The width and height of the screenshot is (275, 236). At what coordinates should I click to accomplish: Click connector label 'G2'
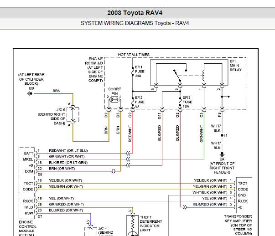(177, 115)
